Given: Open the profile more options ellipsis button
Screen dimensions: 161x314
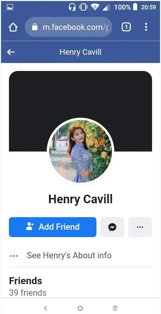Looking at the screenshot, I should point(140,227).
